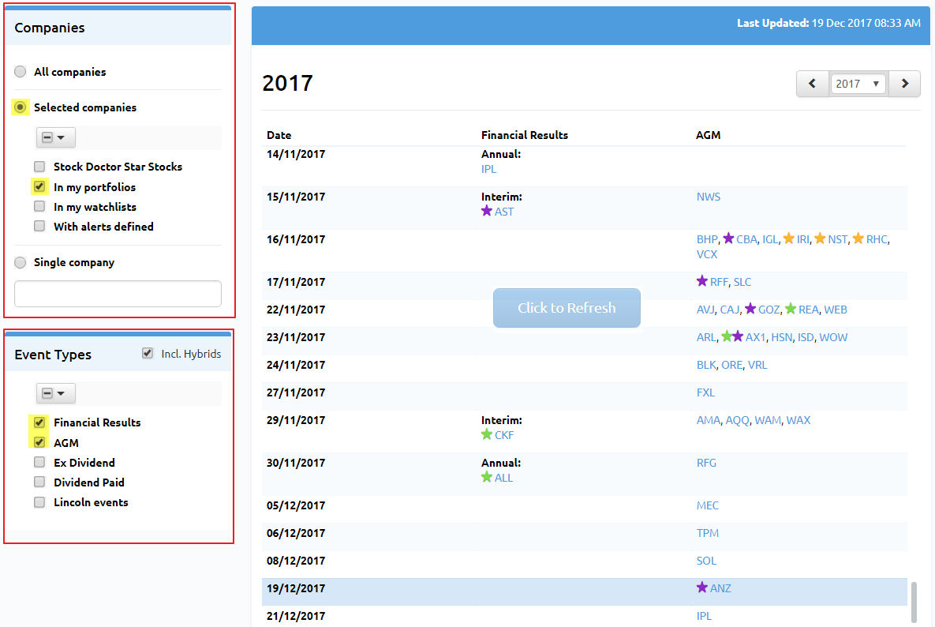Open Event Types selection toggle dropdown
Viewport: 935px width, 627px height.
(55, 394)
